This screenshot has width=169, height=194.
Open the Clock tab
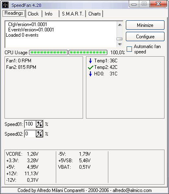(x=33, y=14)
